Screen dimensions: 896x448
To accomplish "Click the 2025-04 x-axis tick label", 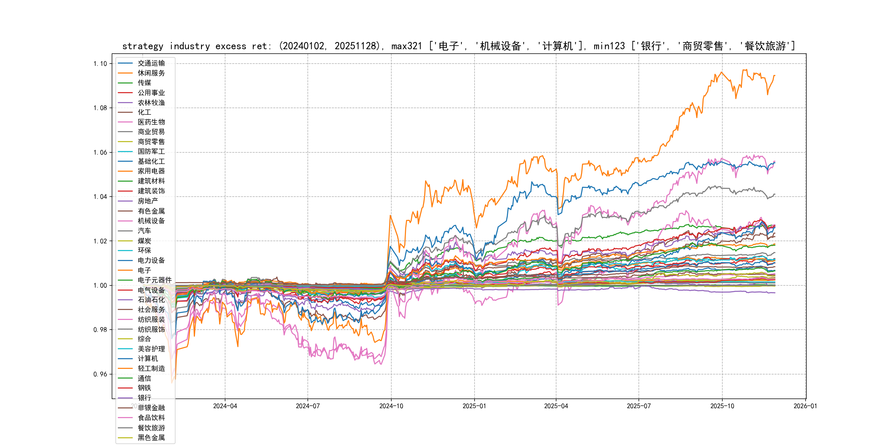I will [x=556, y=406].
